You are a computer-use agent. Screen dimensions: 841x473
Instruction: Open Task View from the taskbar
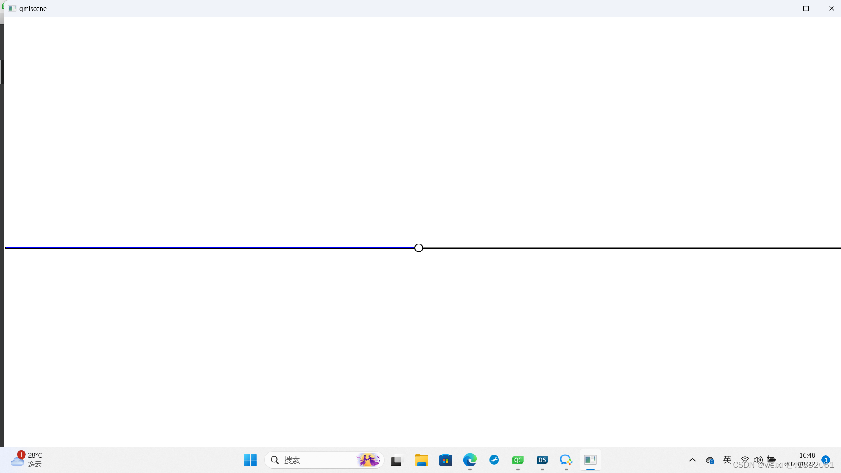[396, 460]
